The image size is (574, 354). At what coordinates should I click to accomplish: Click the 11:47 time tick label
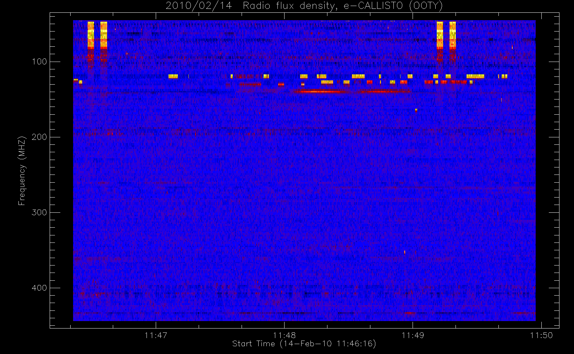click(x=156, y=335)
